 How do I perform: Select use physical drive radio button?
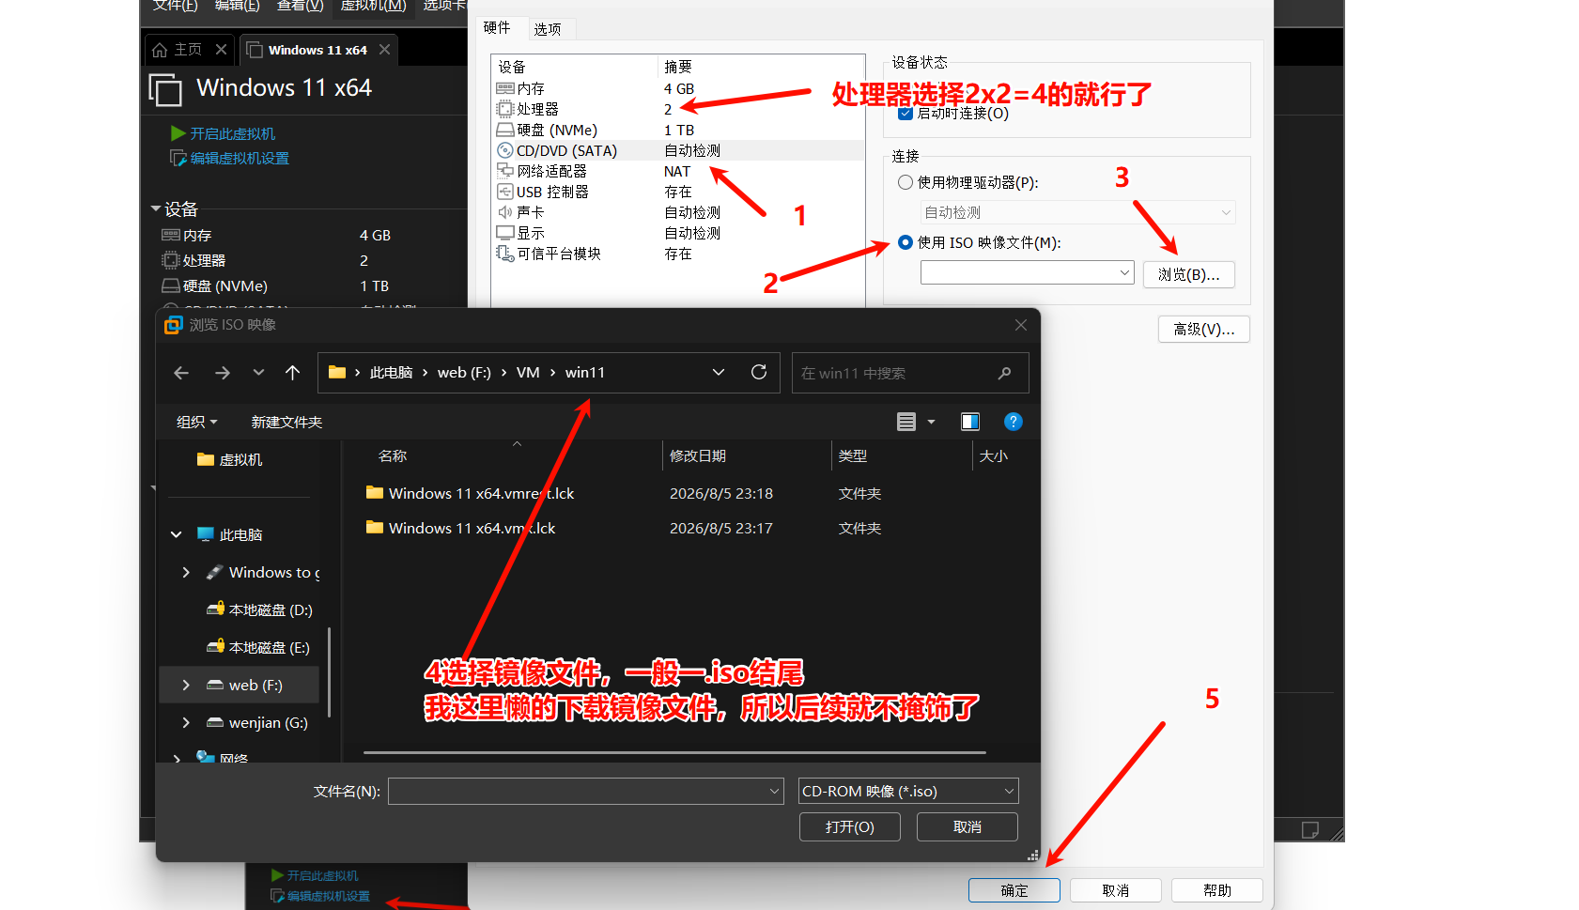[906, 182]
